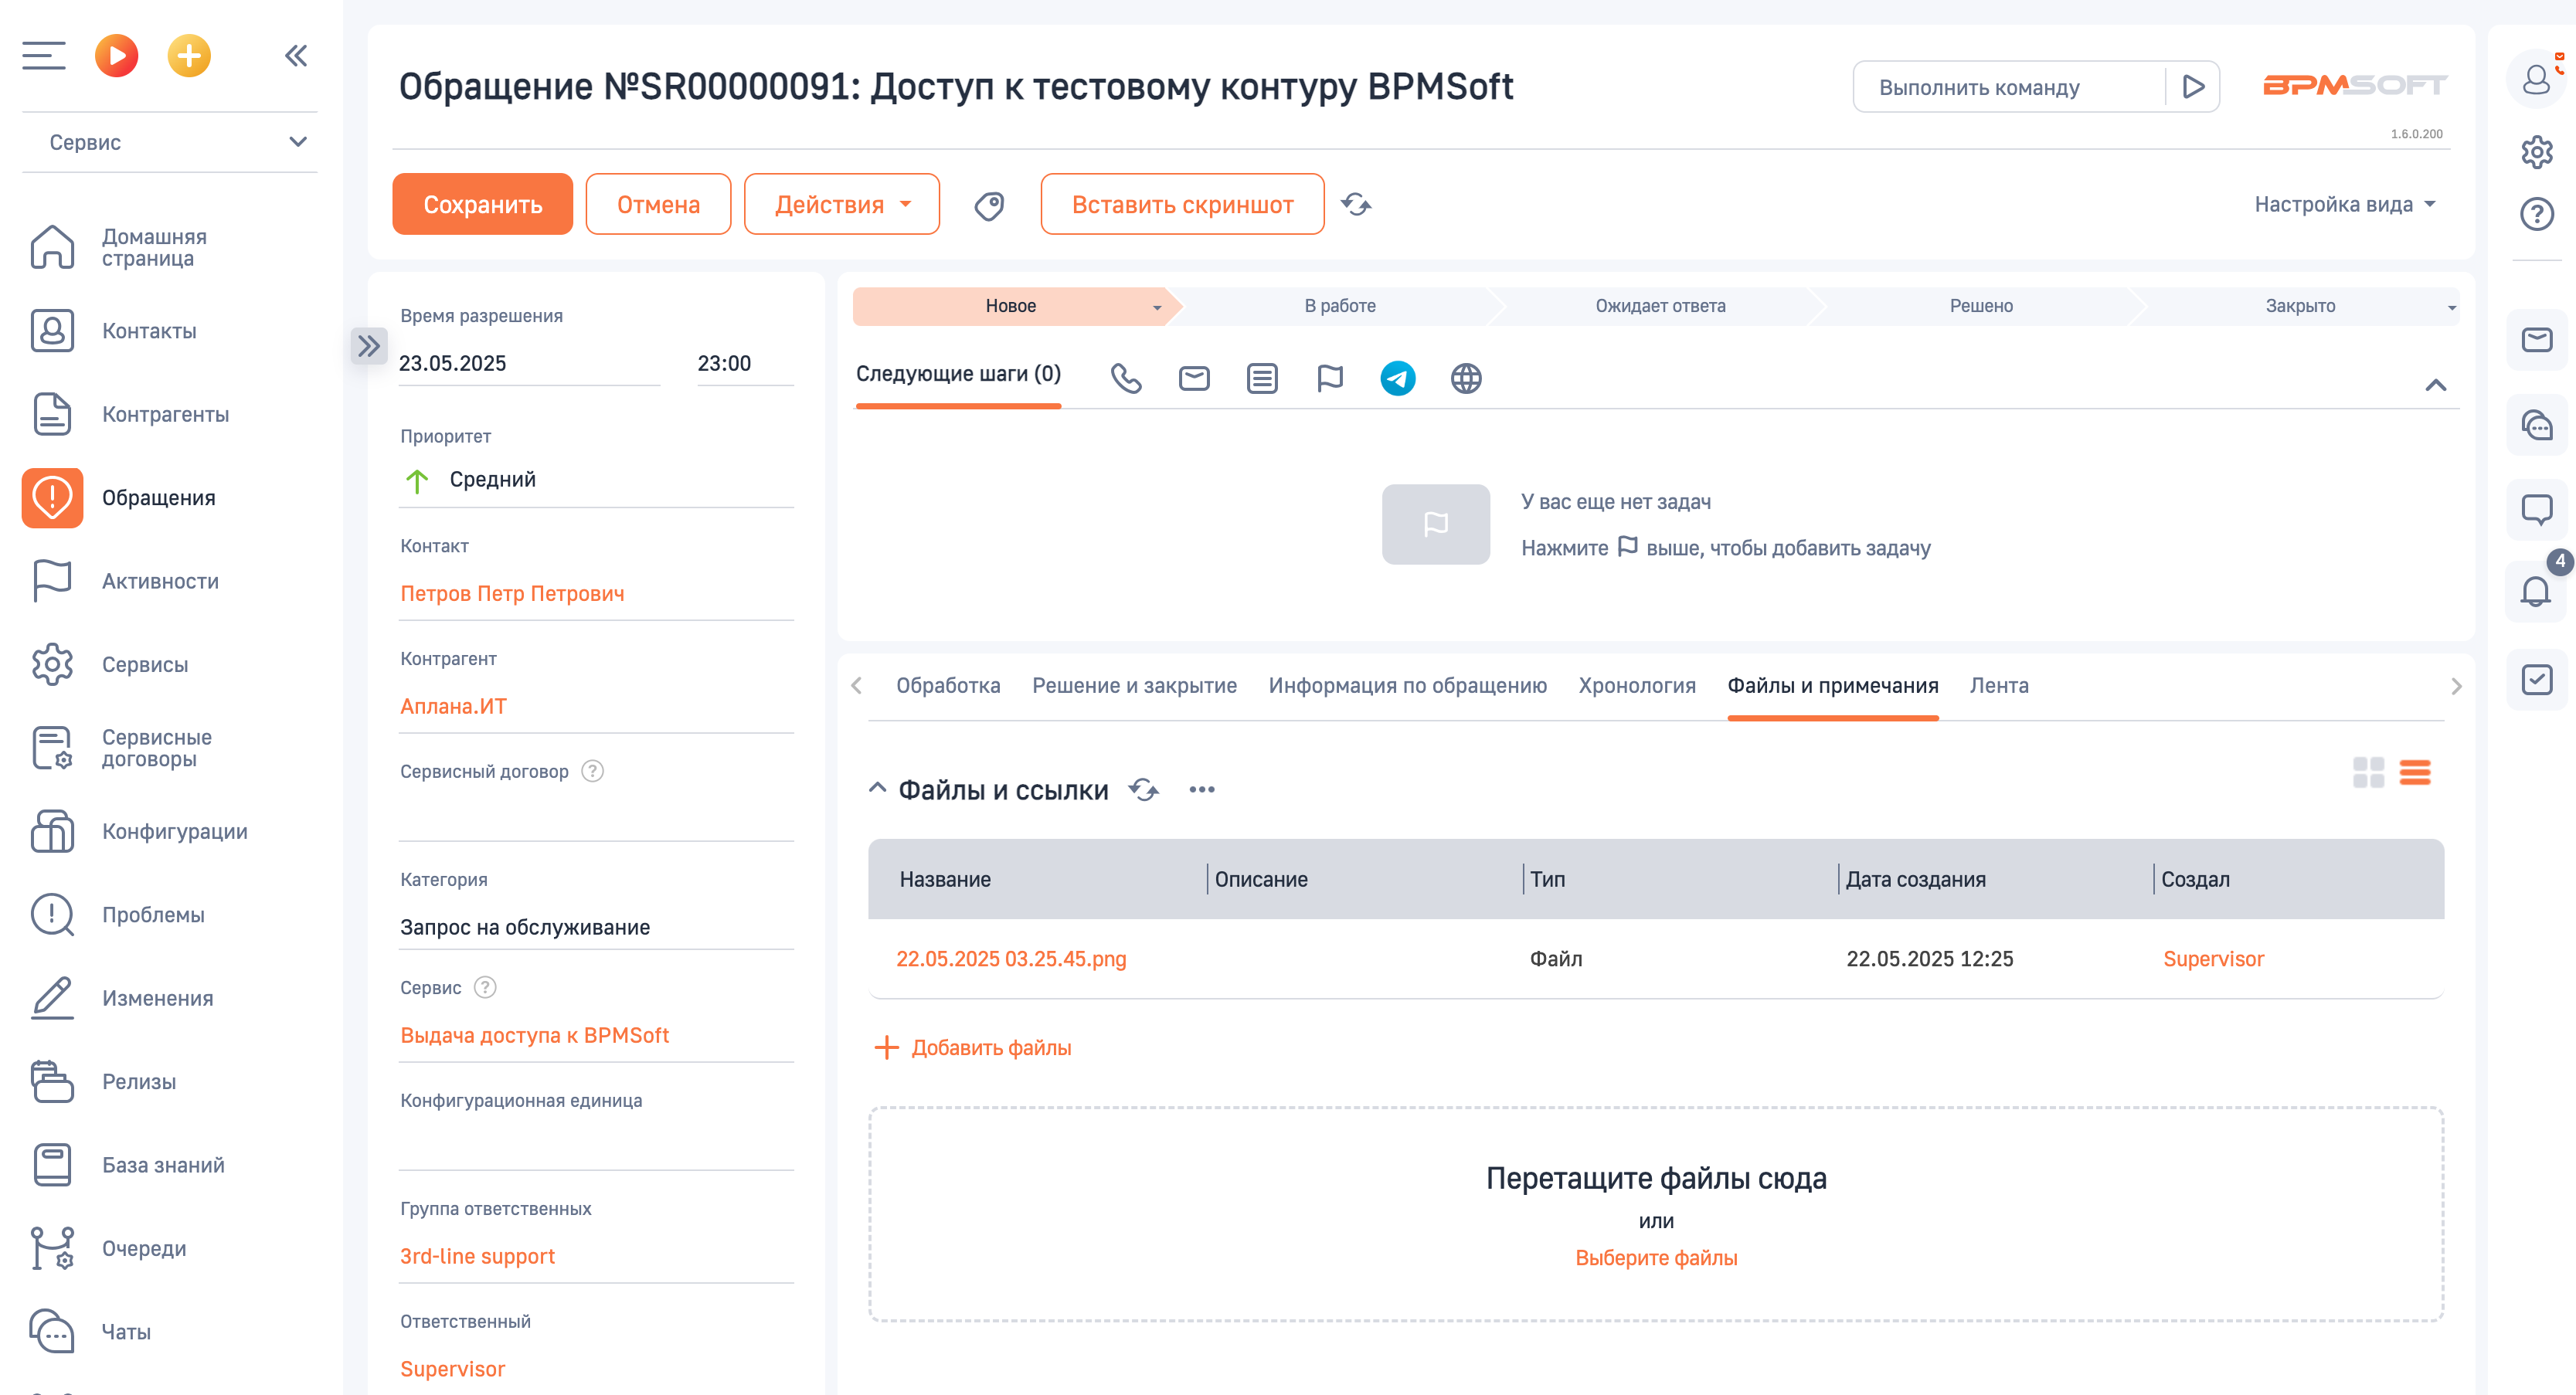Switch to Обработка tab
2576x1395 pixels.
point(948,686)
